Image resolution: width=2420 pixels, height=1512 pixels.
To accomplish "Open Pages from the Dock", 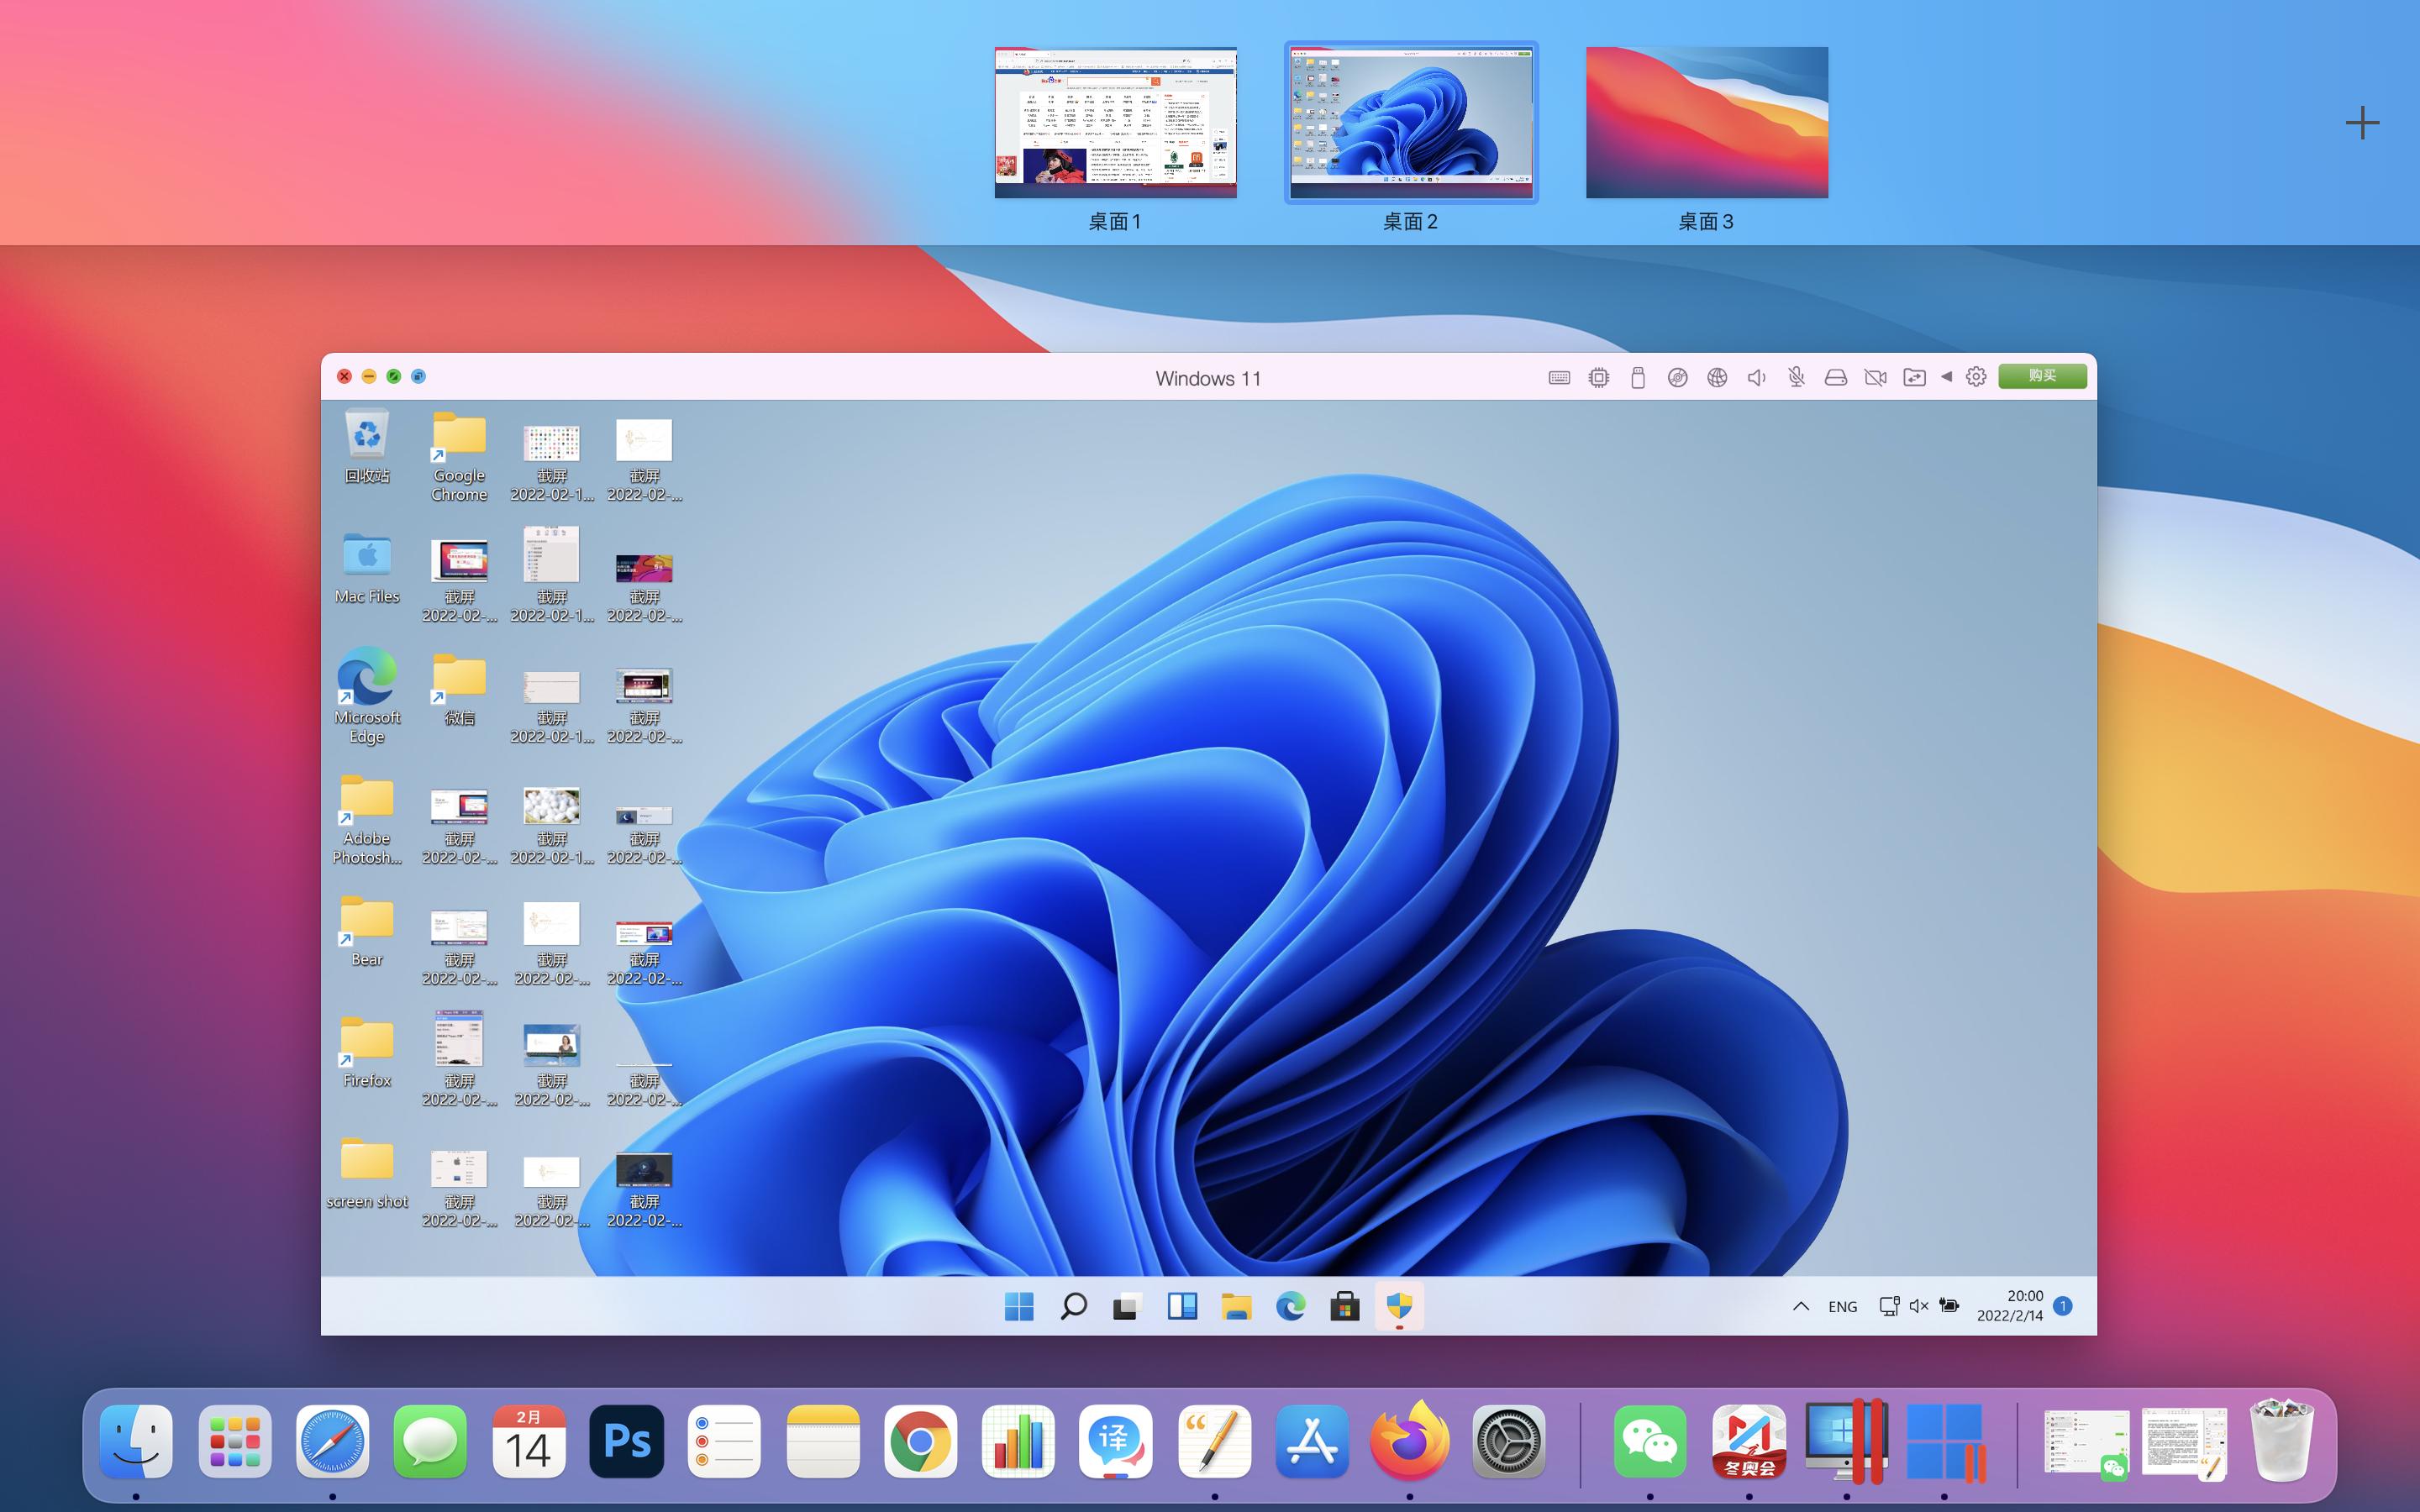I will 1214,1441.
